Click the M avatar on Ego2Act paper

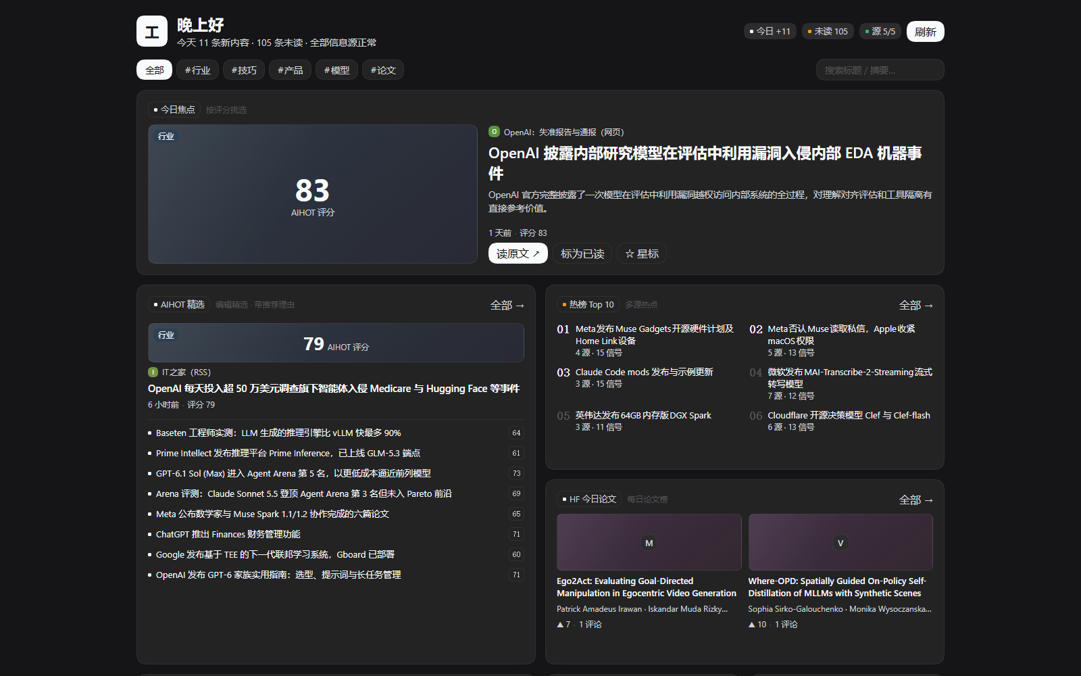(649, 543)
